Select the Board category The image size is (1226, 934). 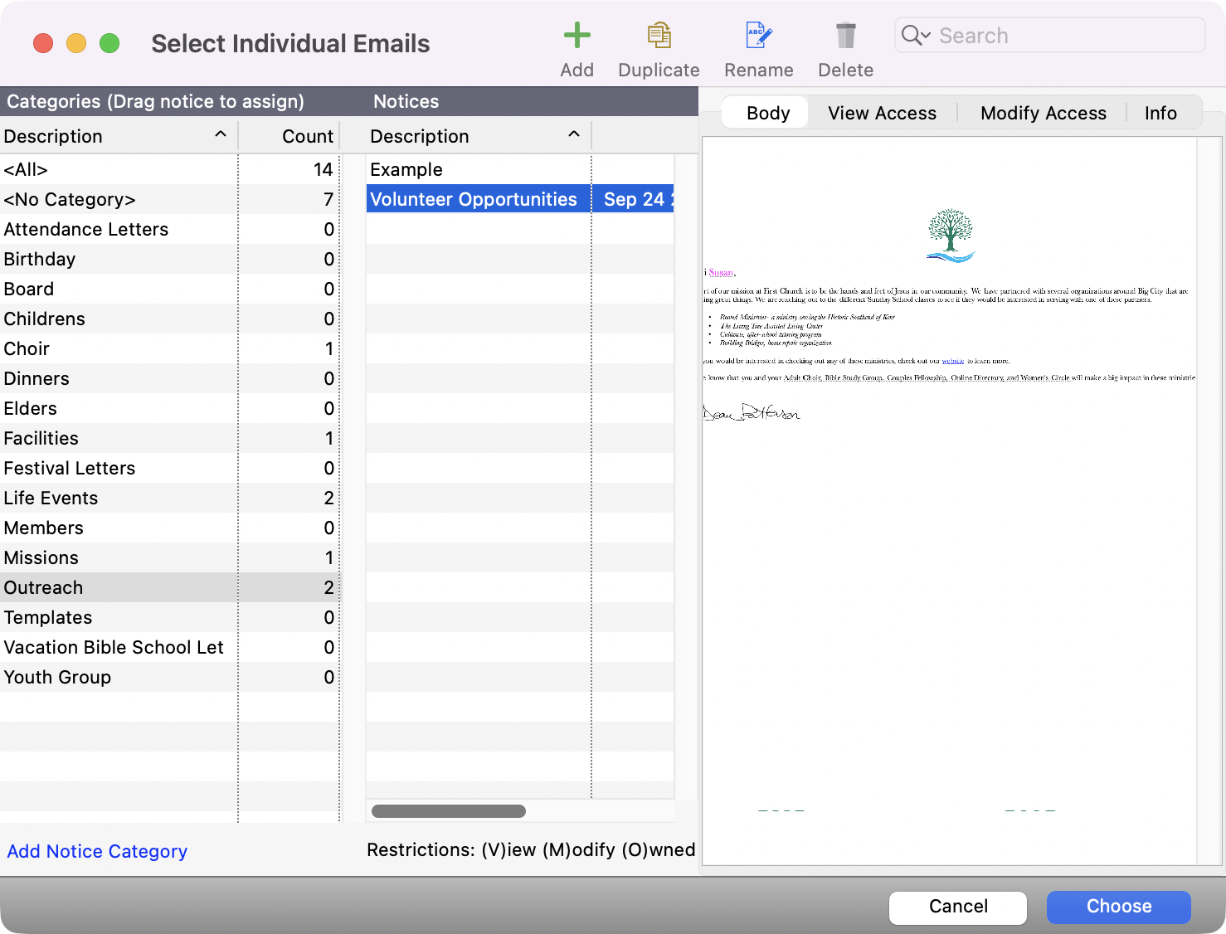169,289
